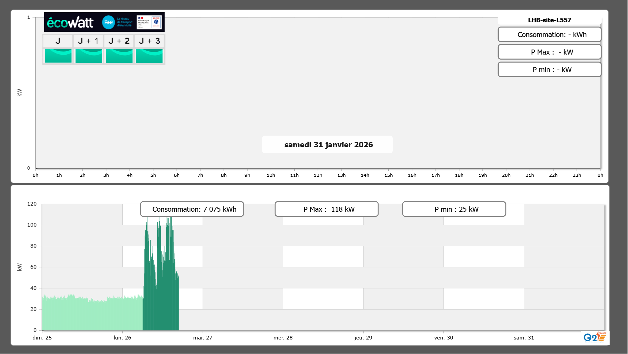Click the G2E France logo
This screenshot has width=628, height=354.
tap(595, 337)
